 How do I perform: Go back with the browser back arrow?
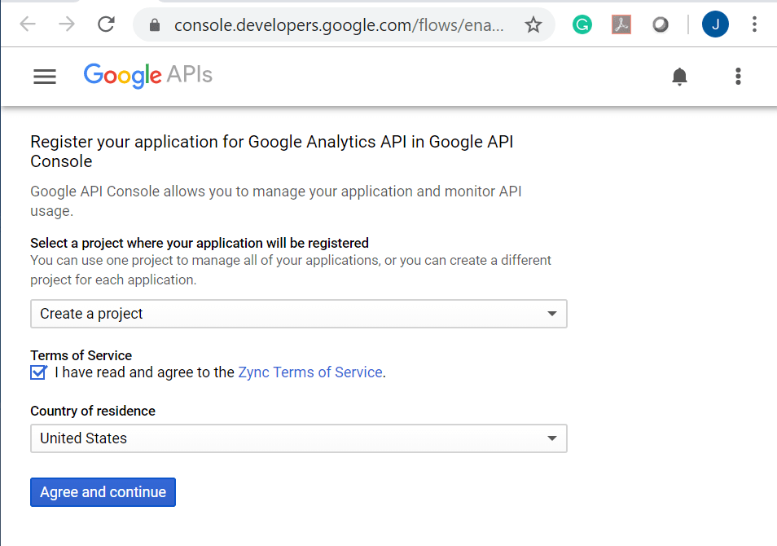[x=28, y=24]
